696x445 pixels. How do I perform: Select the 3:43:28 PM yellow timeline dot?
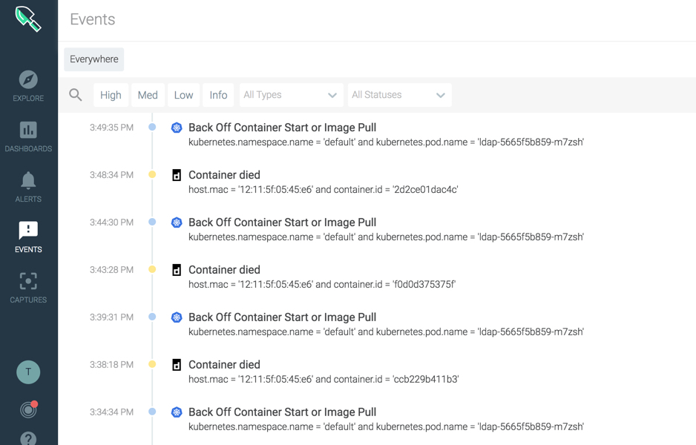pyautogui.click(x=152, y=269)
